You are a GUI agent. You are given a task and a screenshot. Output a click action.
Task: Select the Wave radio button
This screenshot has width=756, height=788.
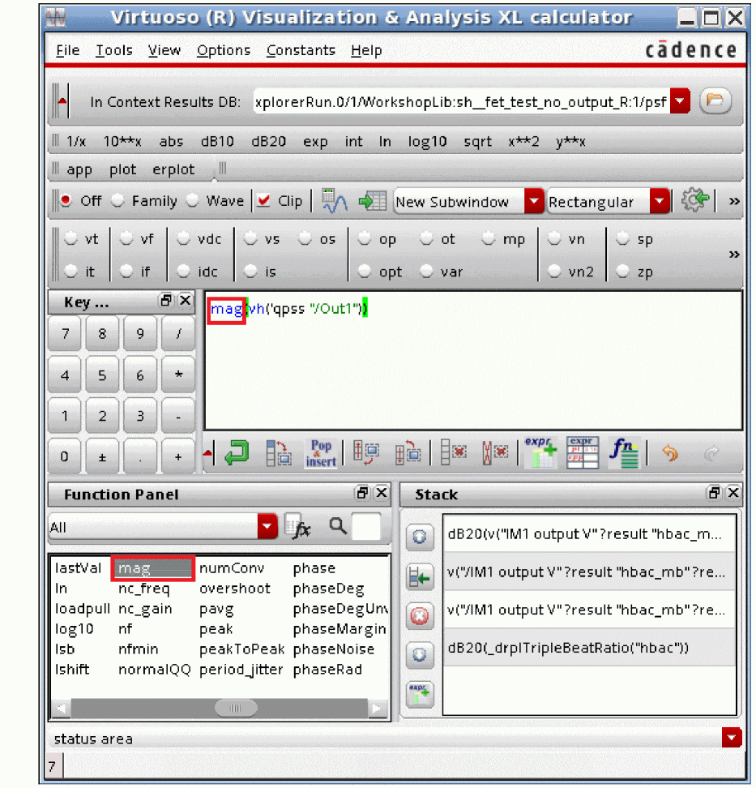(x=192, y=200)
